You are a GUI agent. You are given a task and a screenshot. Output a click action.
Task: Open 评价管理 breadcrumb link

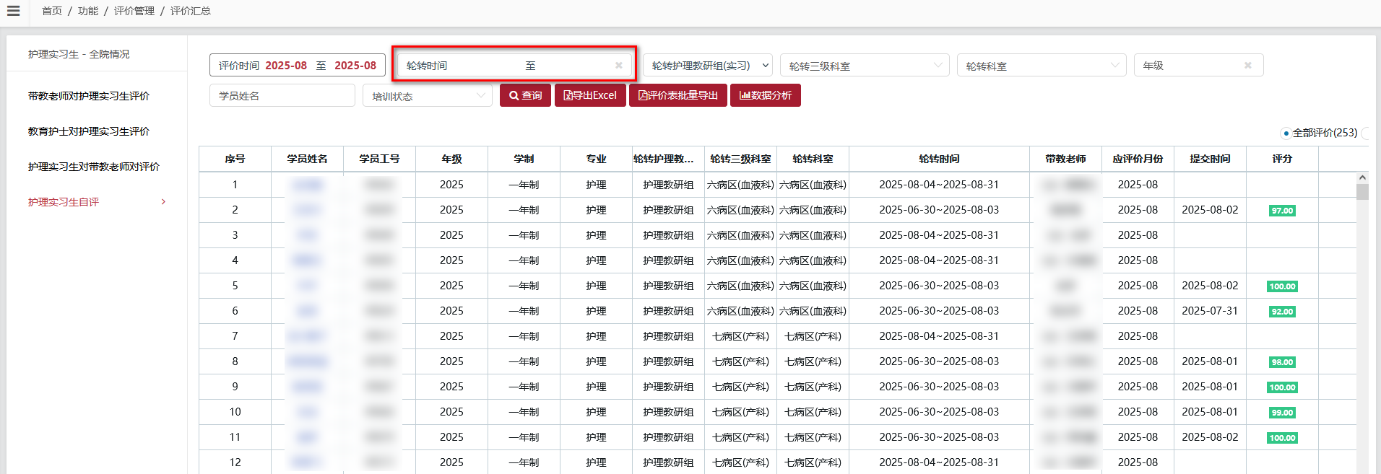click(134, 11)
